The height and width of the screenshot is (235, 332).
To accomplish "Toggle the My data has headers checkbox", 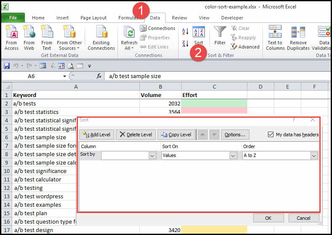I will point(270,135).
